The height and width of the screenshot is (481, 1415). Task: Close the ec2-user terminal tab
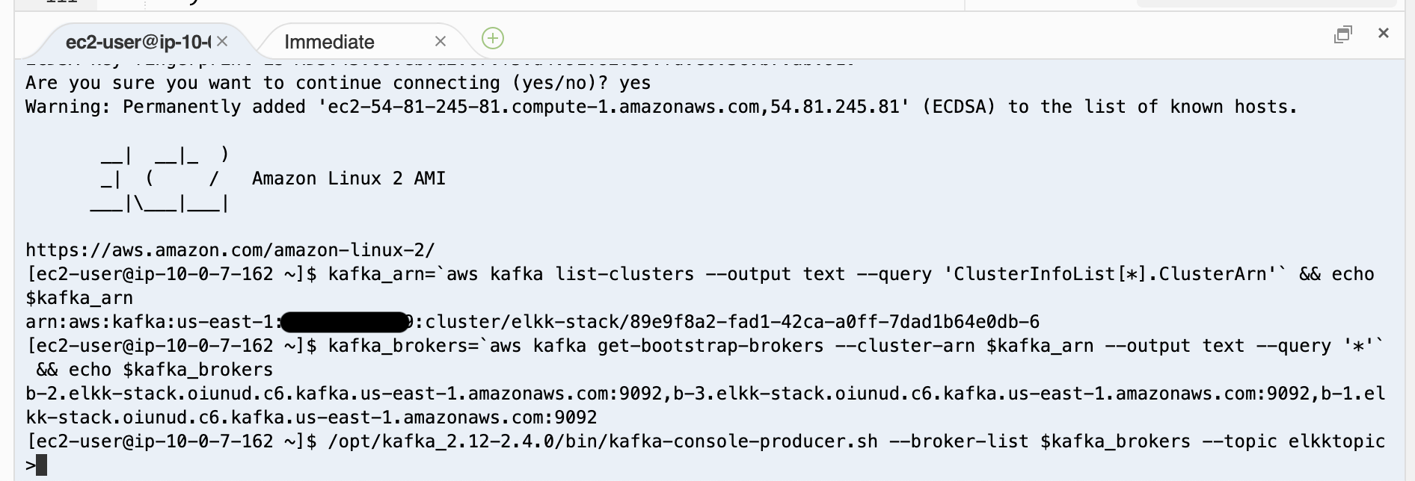click(222, 41)
